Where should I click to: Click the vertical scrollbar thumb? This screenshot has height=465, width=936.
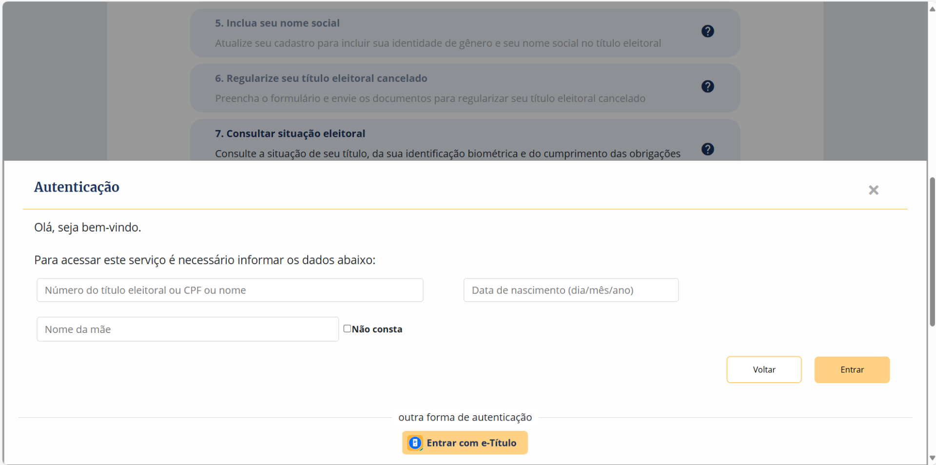point(932,251)
